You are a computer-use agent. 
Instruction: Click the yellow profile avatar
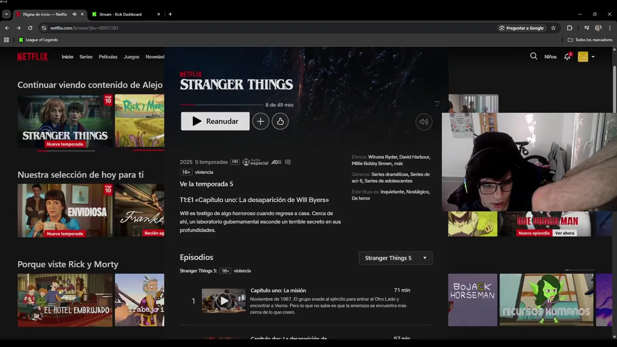tap(583, 57)
